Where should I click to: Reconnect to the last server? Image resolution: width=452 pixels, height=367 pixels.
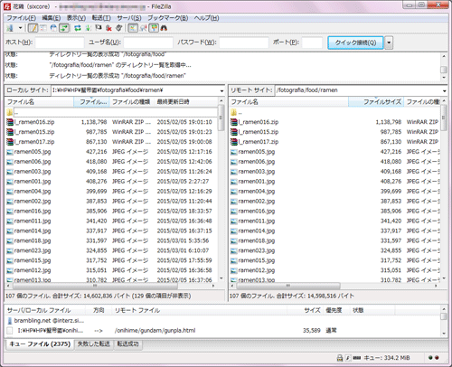click(x=119, y=28)
